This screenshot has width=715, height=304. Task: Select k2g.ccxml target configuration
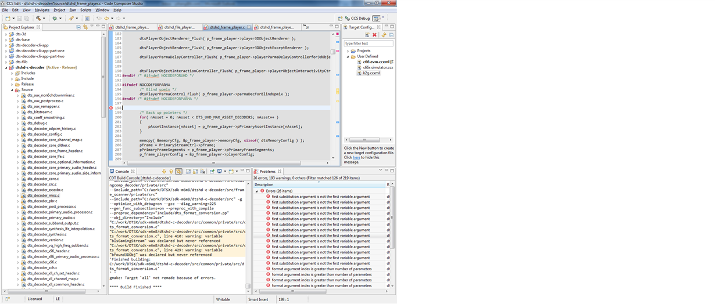[371, 73]
